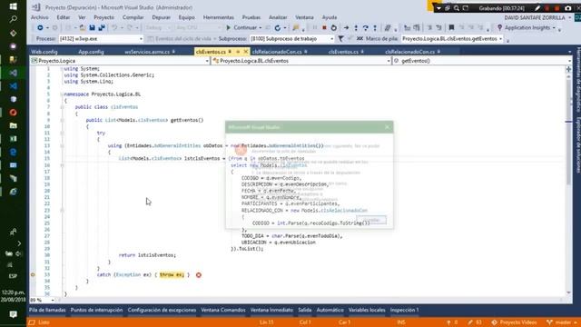The width and height of the screenshot is (581, 327).
Task: Open the Proyecto.Logica scope dropdown
Action: click(x=120, y=61)
